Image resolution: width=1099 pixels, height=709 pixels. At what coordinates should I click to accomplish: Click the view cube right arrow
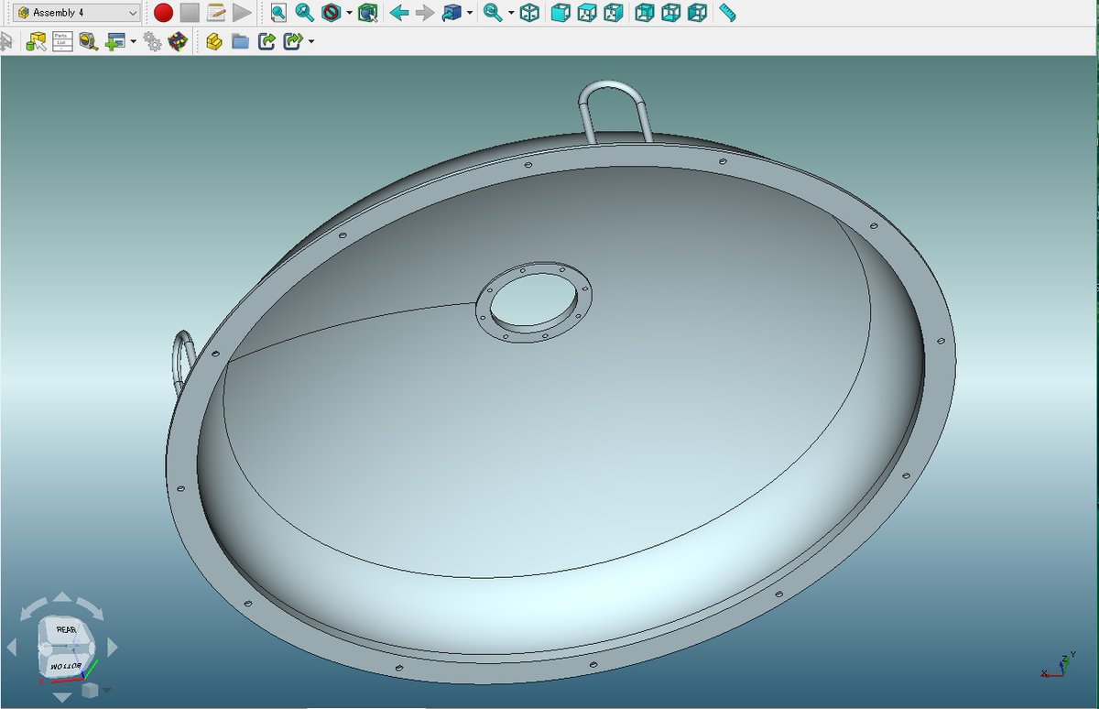click(113, 648)
